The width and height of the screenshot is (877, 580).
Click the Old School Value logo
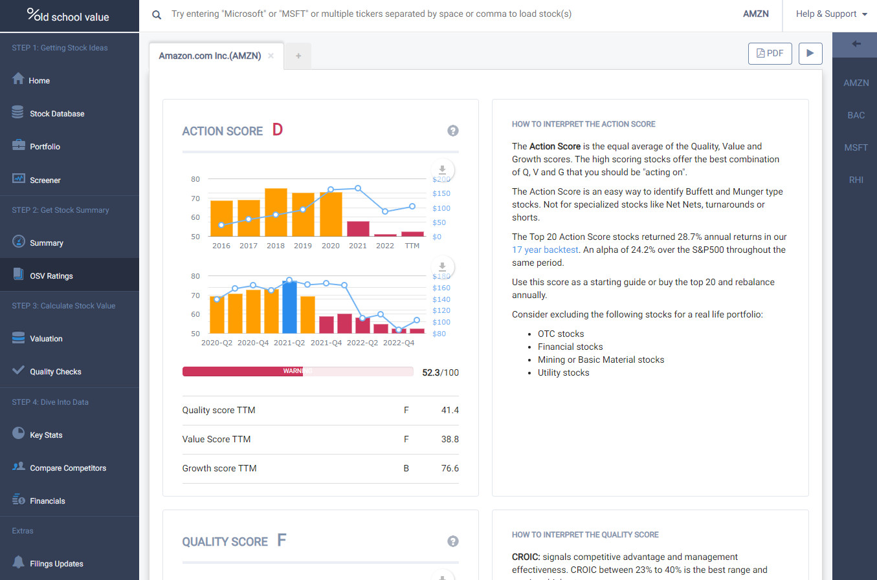tap(68, 15)
